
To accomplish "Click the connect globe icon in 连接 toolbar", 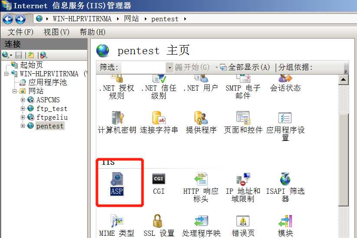I will point(6,55).
